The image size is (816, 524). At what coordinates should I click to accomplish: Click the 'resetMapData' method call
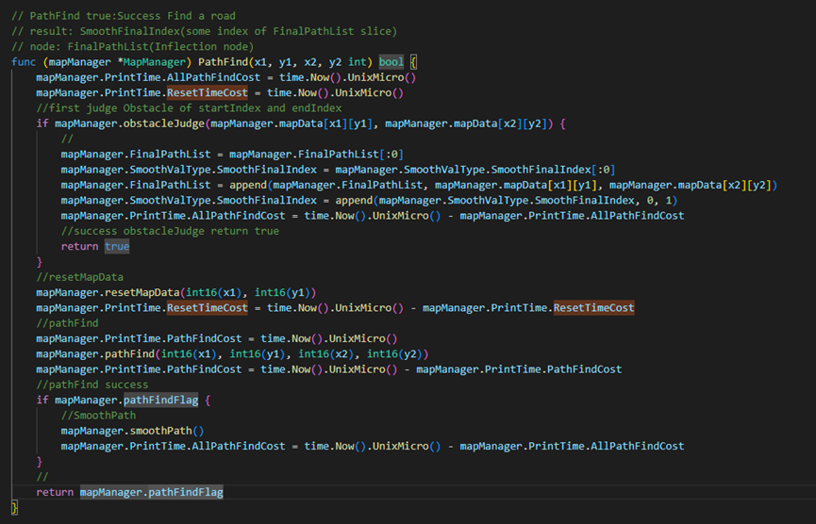pos(142,293)
